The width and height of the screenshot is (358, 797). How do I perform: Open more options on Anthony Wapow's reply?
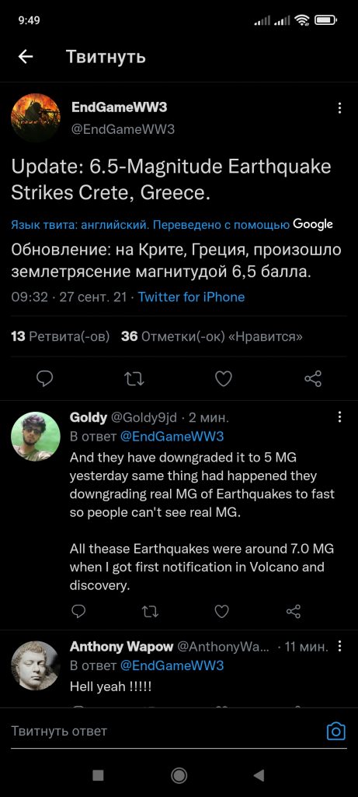point(339,647)
